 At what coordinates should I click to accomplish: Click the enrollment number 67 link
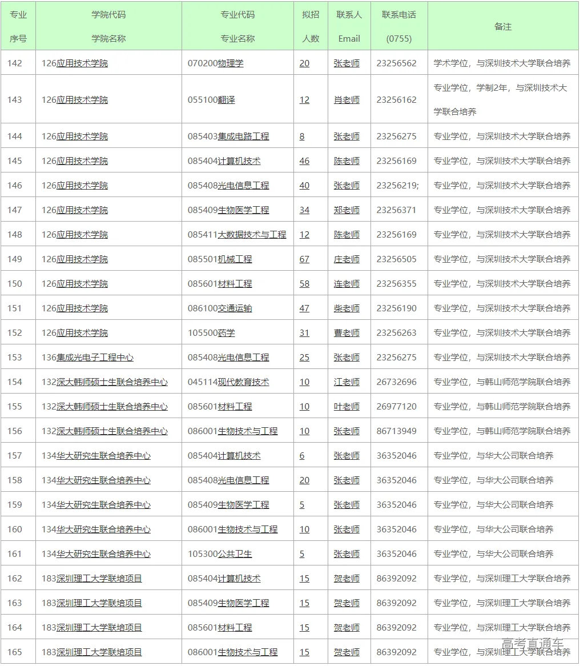304,259
